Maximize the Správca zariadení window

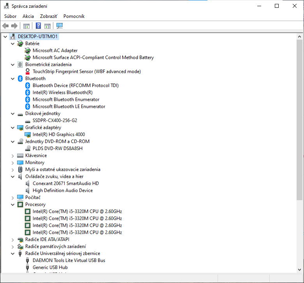[277, 6]
